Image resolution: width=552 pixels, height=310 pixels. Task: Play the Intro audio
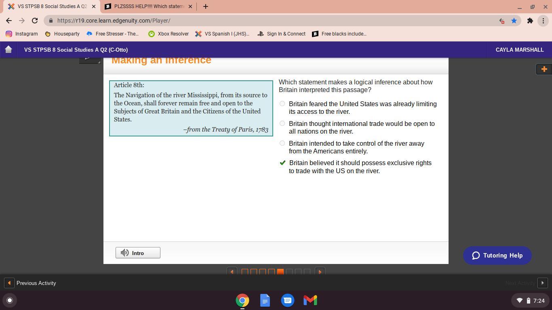(x=138, y=253)
